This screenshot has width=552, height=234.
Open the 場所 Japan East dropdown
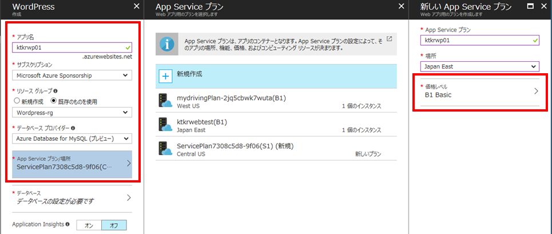tap(480, 66)
